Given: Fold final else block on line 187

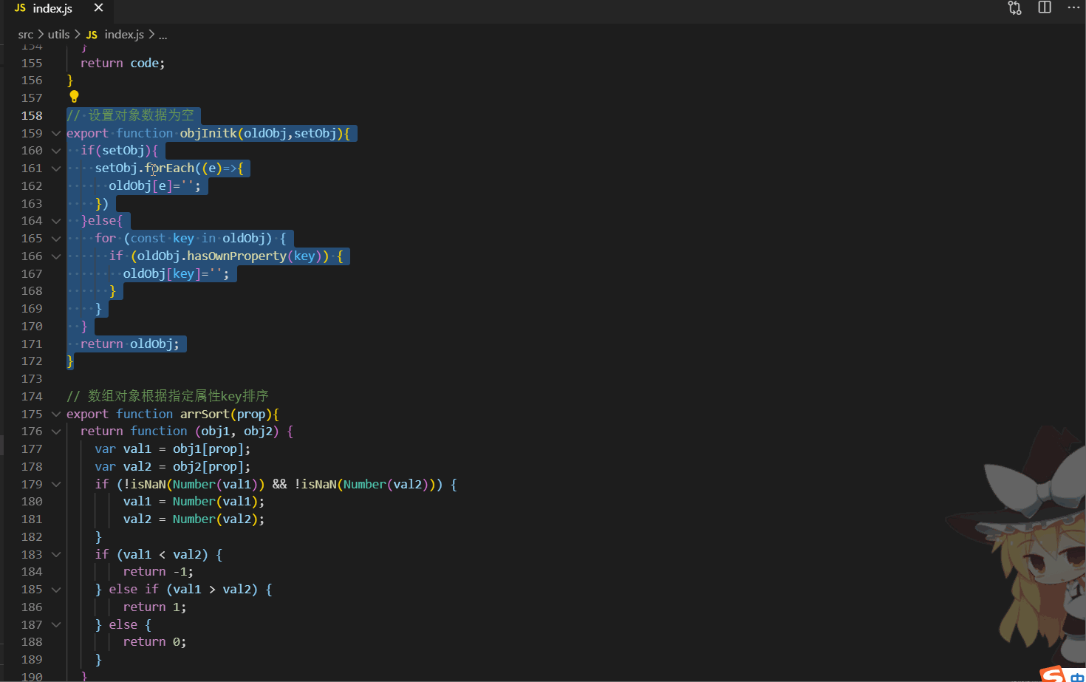Looking at the screenshot, I should 56,625.
